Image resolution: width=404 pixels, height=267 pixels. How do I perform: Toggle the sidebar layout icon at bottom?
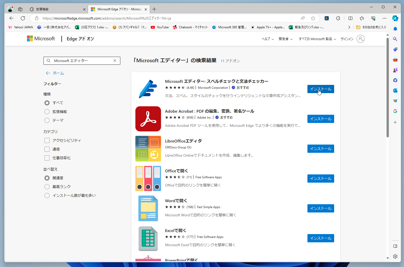(x=395, y=246)
